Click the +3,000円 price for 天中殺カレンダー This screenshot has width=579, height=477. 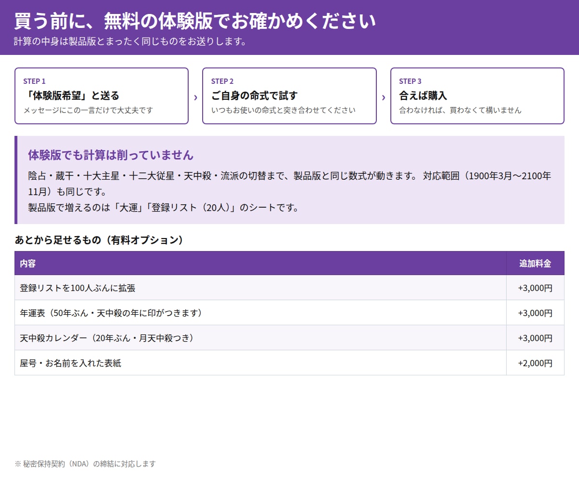pyautogui.click(x=535, y=338)
